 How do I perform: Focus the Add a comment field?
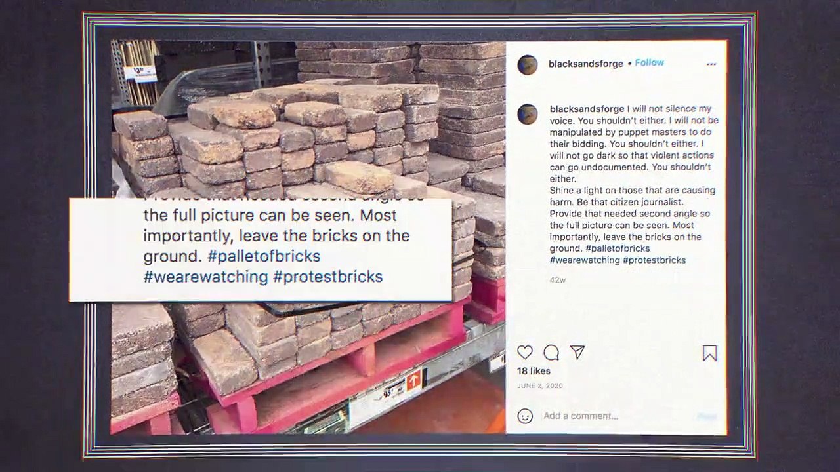click(x=617, y=416)
